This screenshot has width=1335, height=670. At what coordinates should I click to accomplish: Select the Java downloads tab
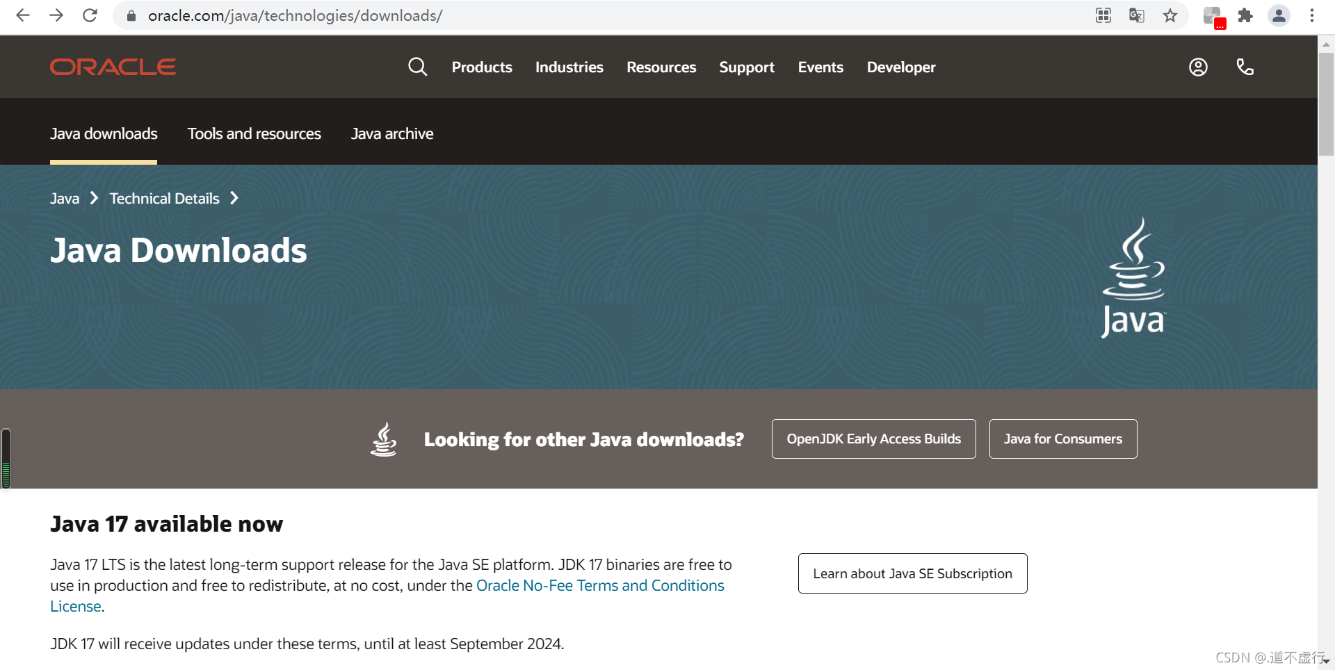pyautogui.click(x=104, y=133)
